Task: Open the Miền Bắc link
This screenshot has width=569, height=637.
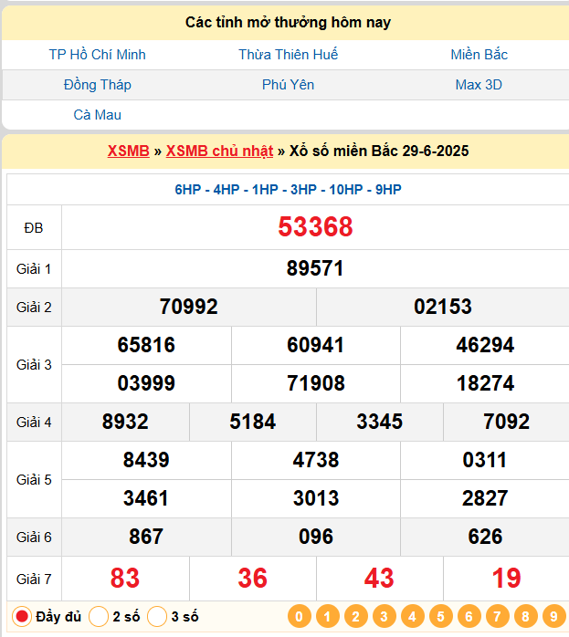Action: [479, 55]
